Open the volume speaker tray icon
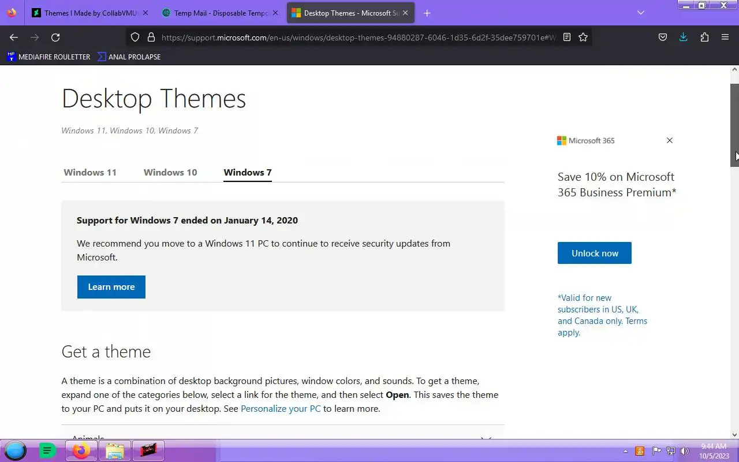 tap(685, 451)
